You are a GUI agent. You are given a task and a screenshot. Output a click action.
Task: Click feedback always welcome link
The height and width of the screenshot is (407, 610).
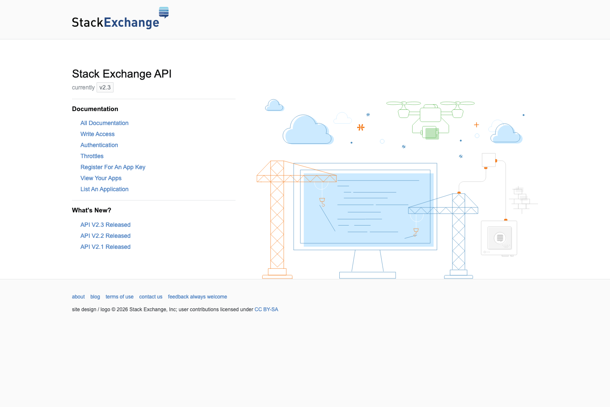197,297
